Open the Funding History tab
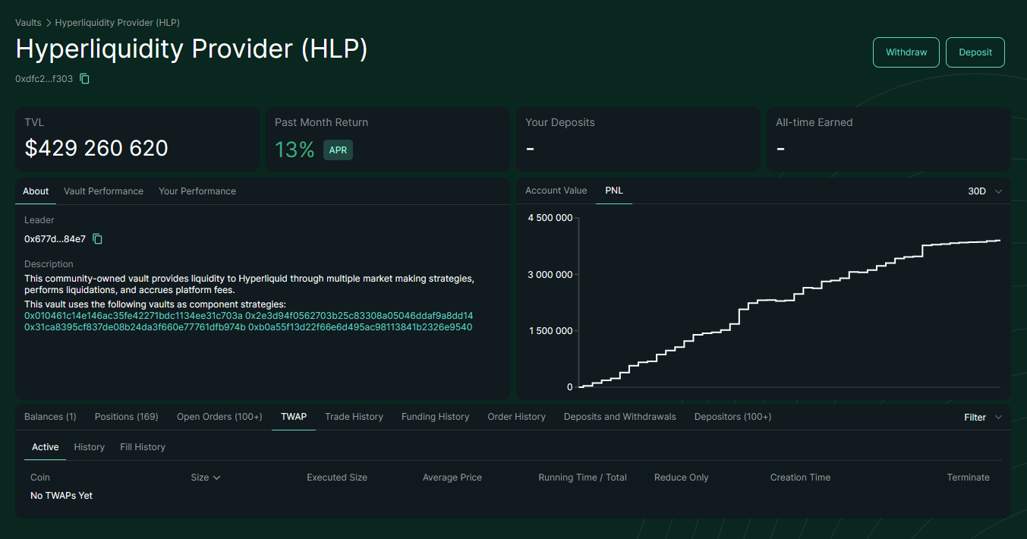This screenshot has width=1027, height=539. click(x=435, y=417)
